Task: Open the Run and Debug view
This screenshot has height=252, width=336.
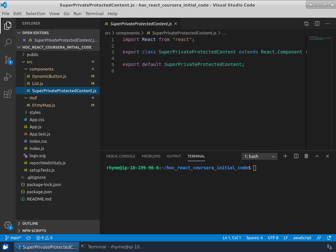Action: pyautogui.click(x=8, y=77)
